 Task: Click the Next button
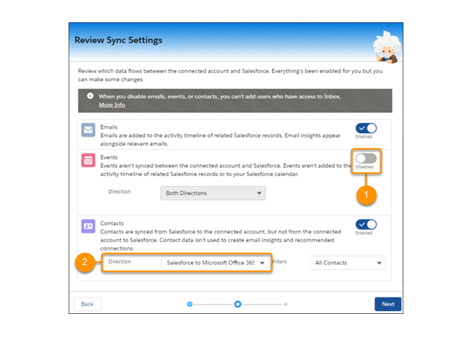pyautogui.click(x=388, y=304)
